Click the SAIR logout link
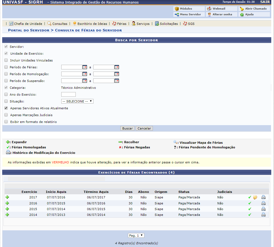Viewport: 274px width, 247px height. coord(265,2)
